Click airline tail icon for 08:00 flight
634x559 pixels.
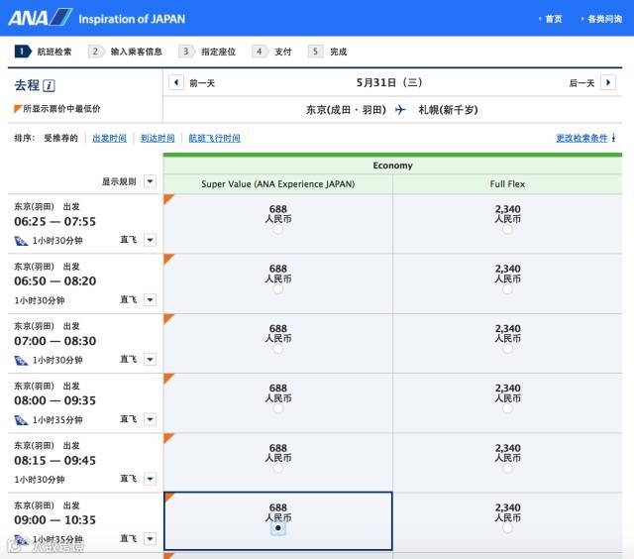(21, 420)
